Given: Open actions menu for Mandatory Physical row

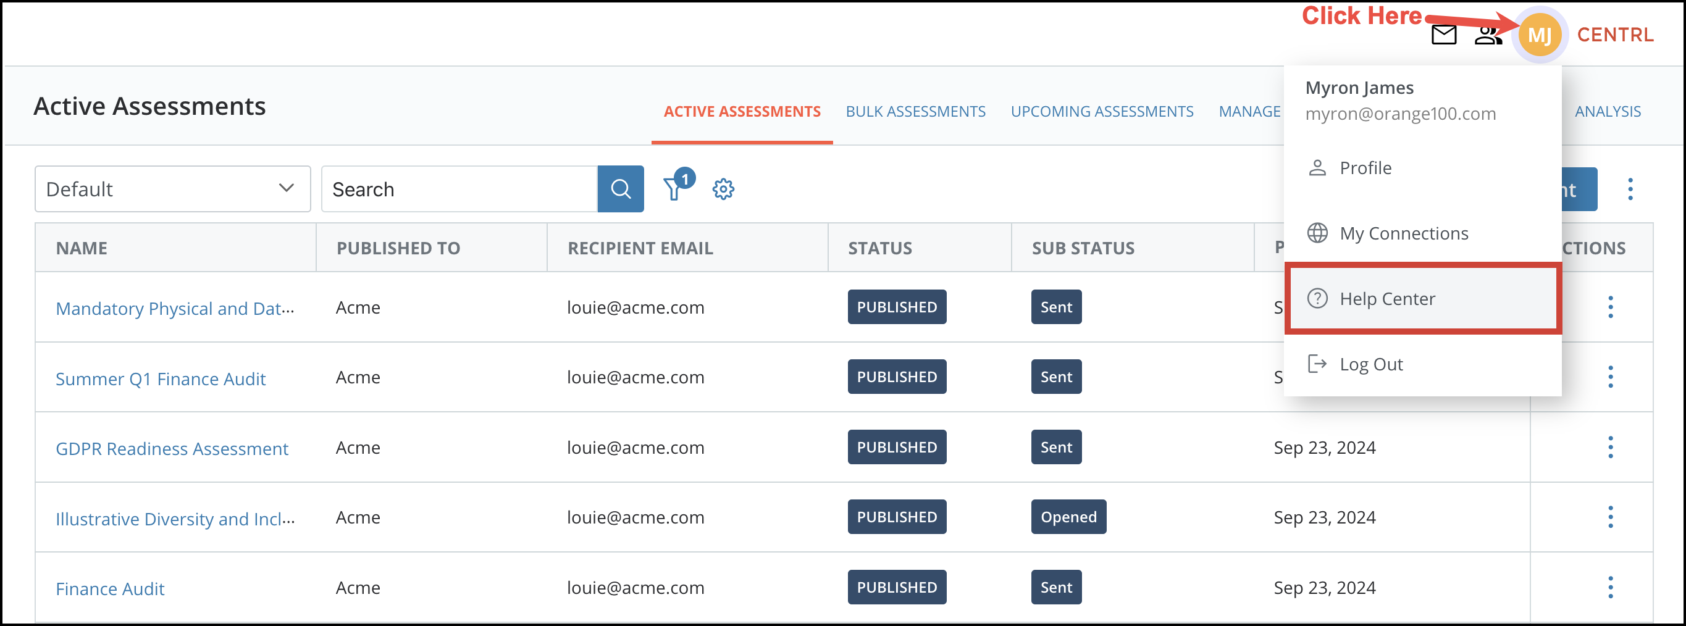Looking at the screenshot, I should (x=1610, y=307).
